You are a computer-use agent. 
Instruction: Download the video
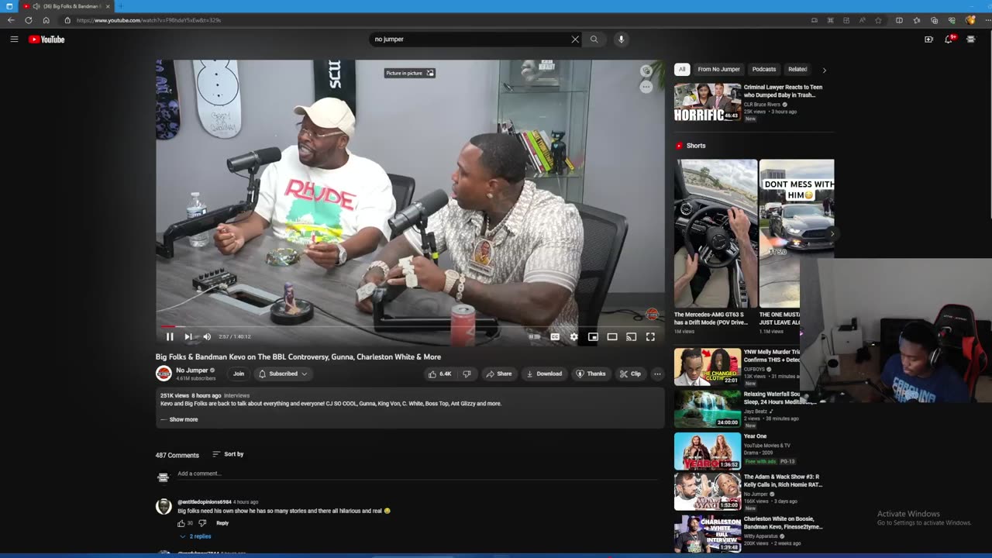point(544,374)
